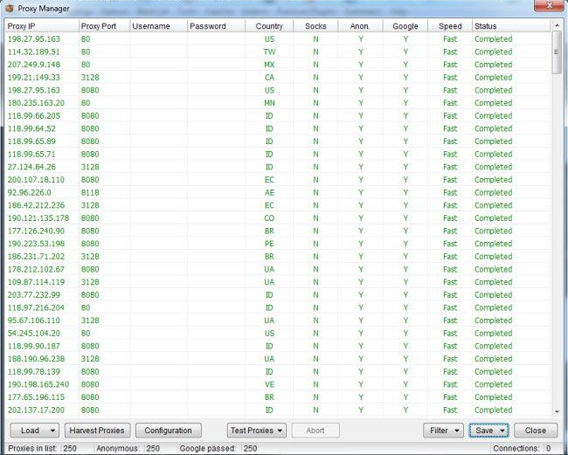Select proxy row 54.245.104.20
Screen dimensions: 568x455
278,334
